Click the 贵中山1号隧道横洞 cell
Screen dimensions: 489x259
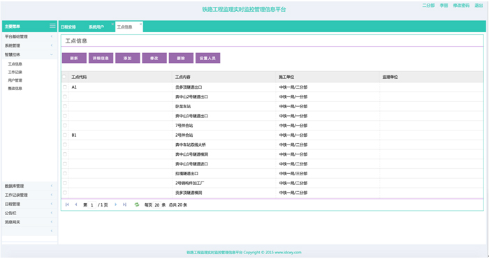(191, 154)
